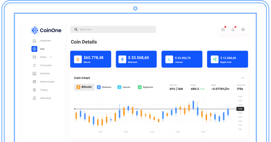Open the Portofolio menu item
This screenshot has height=142, width=271.
point(45,73)
